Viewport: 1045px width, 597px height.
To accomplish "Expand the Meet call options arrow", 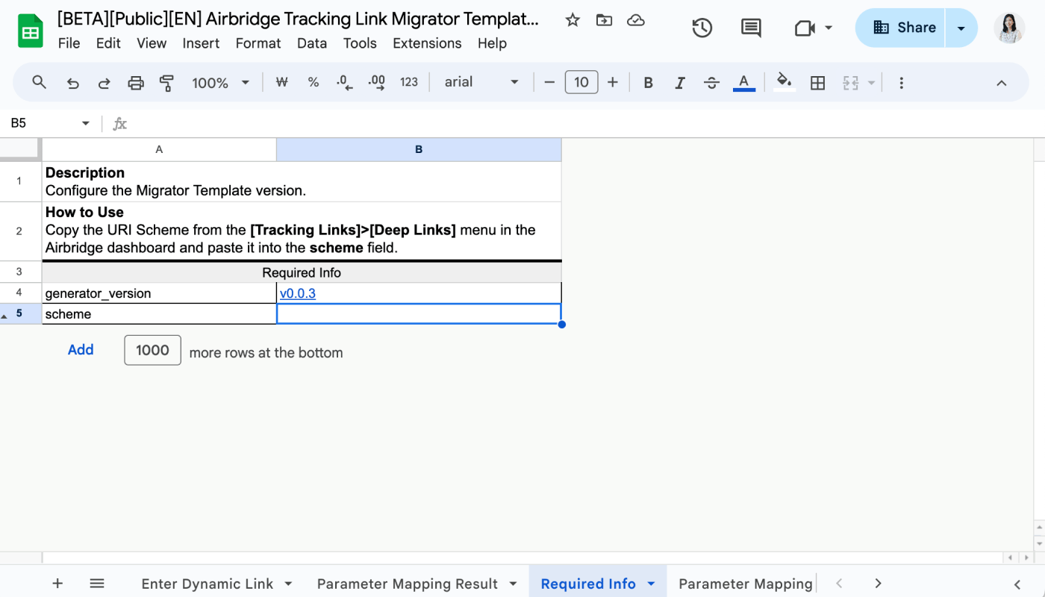I will [x=829, y=28].
